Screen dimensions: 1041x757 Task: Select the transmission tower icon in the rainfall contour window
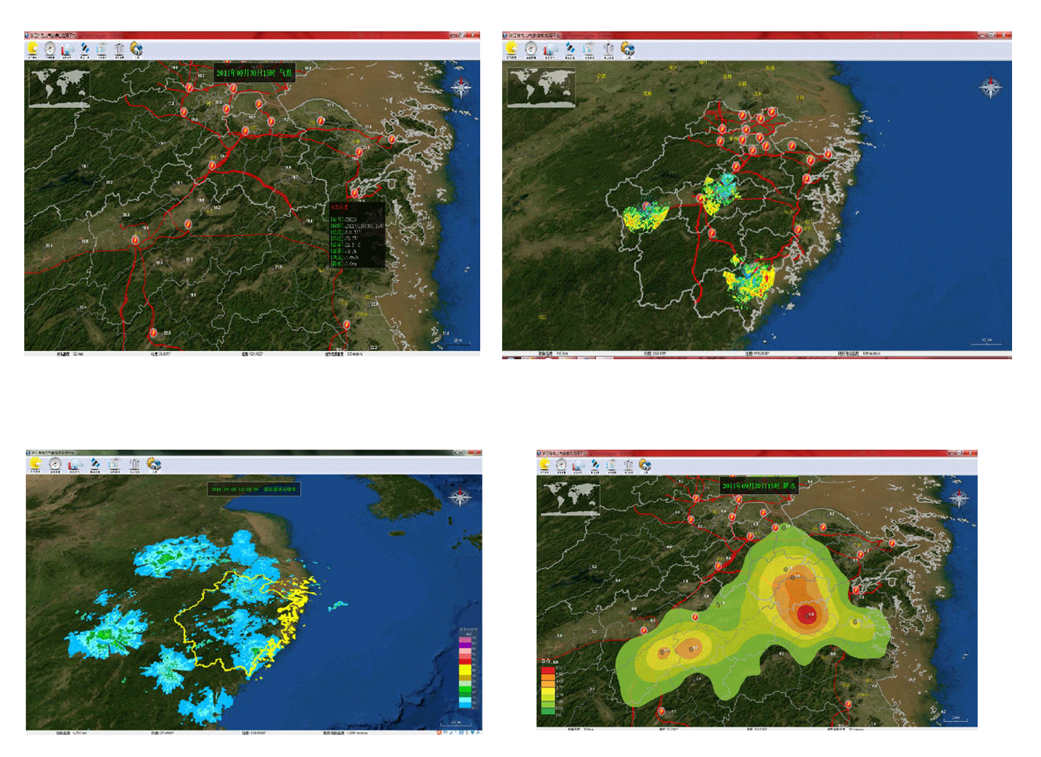coord(628,465)
